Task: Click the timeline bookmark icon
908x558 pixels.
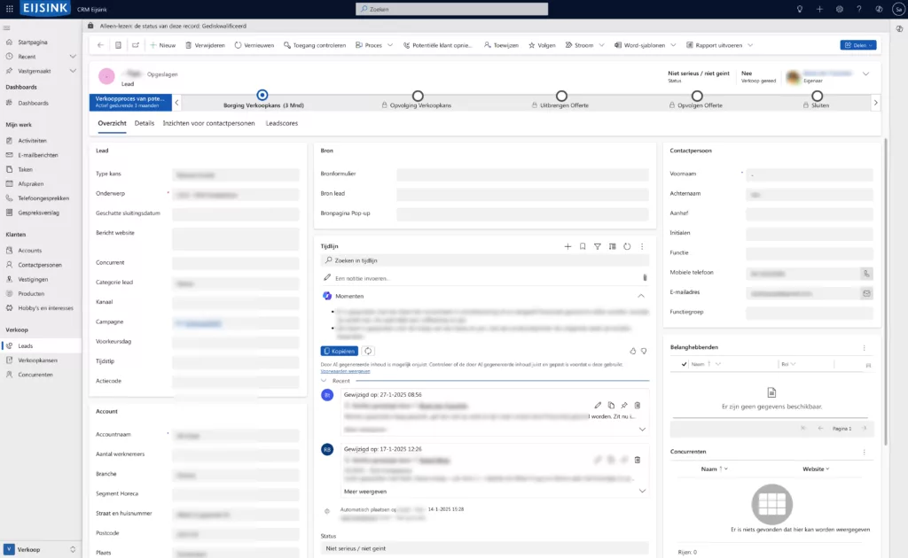Action: point(583,246)
